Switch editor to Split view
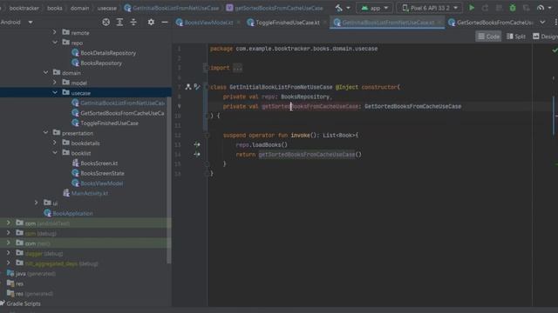This screenshot has height=313, width=558. tap(515, 37)
